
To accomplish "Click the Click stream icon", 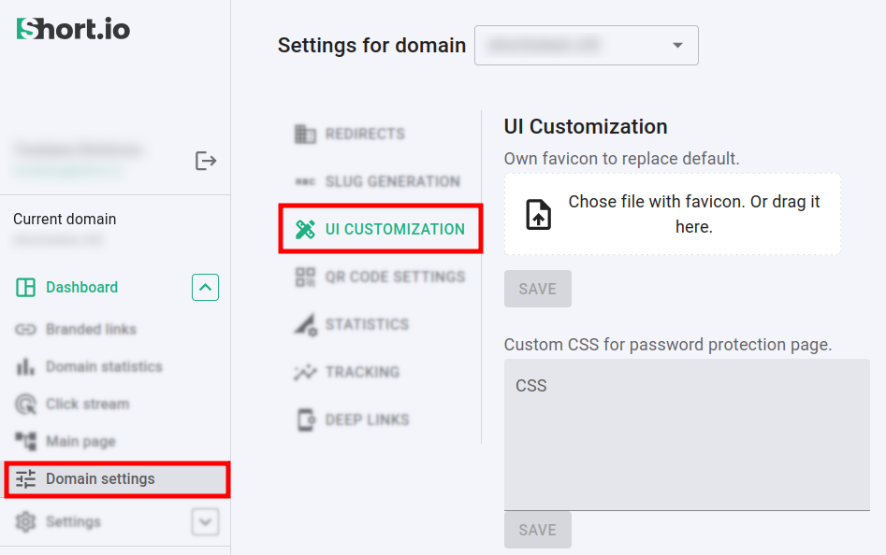I will click(25, 405).
